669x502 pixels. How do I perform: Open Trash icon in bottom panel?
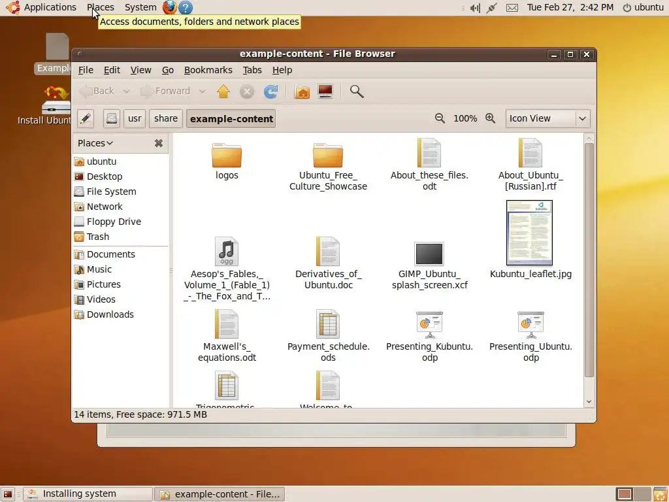(661, 494)
